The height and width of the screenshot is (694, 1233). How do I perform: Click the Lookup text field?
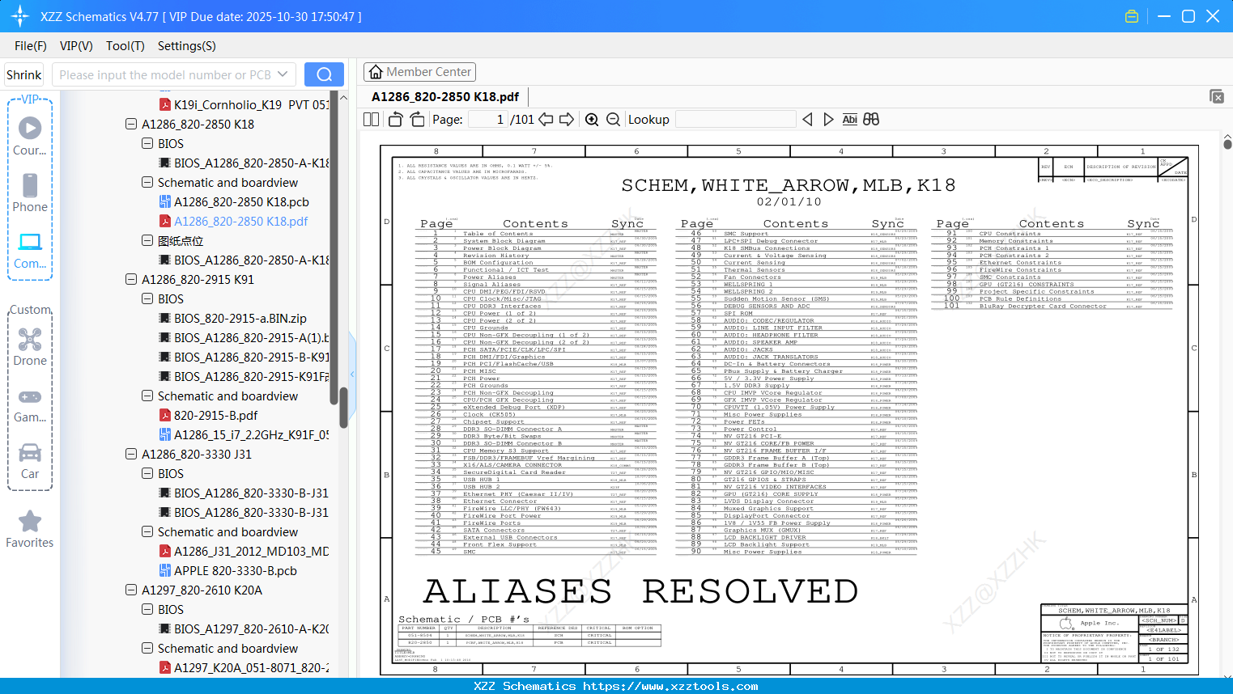pos(735,120)
